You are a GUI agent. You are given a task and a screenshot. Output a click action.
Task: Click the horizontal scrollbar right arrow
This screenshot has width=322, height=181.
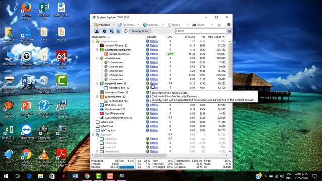pyautogui.click(x=226, y=155)
